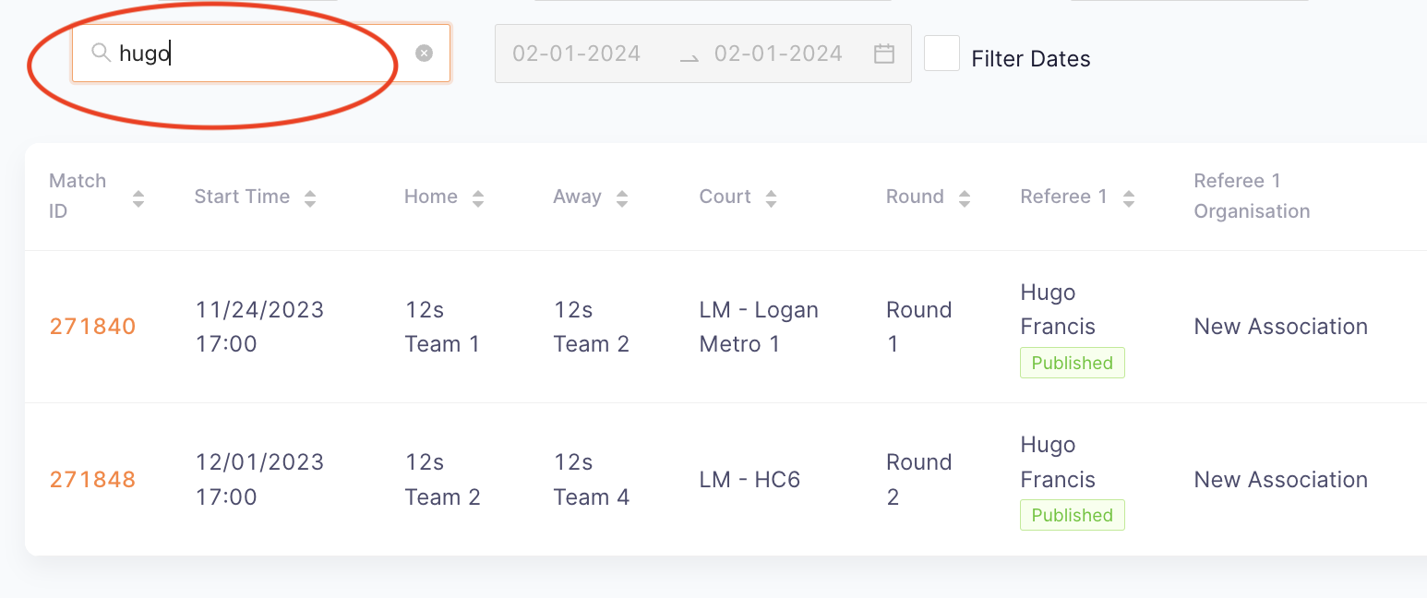Viewport: 1427px width, 598px height.
Task: Click the end date 02-01-2024 field
Action: (778, 54)
